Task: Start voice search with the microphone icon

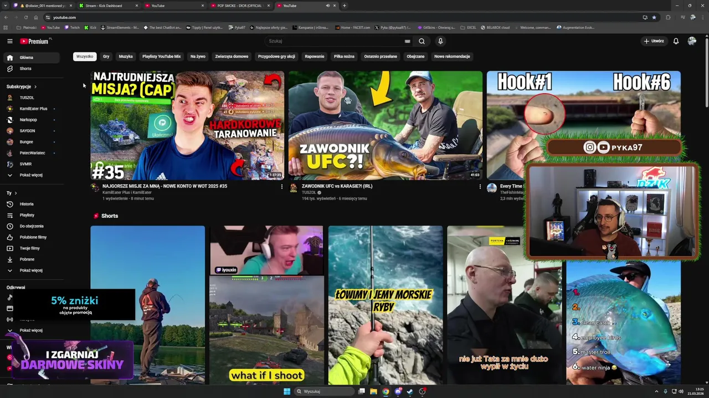Action: (440, 41)
